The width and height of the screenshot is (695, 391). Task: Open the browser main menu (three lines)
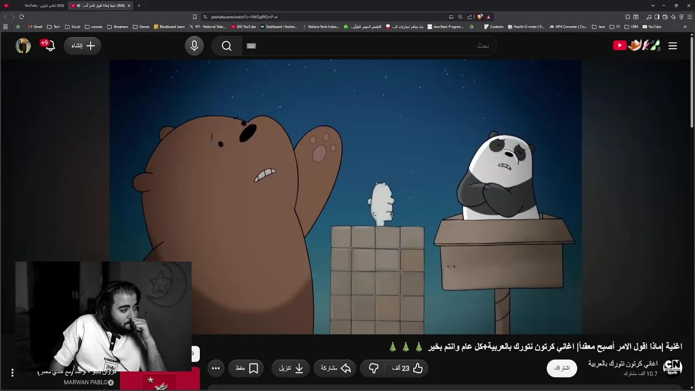(690, 17)
